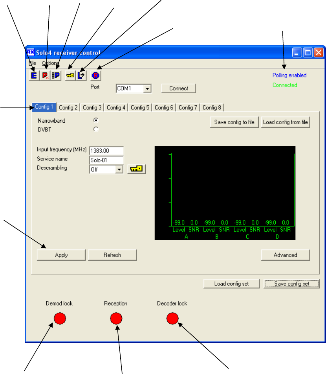Open the COM1 port dropdown
326x374 pixels.
pyautogui.click(x=147, y=88)
